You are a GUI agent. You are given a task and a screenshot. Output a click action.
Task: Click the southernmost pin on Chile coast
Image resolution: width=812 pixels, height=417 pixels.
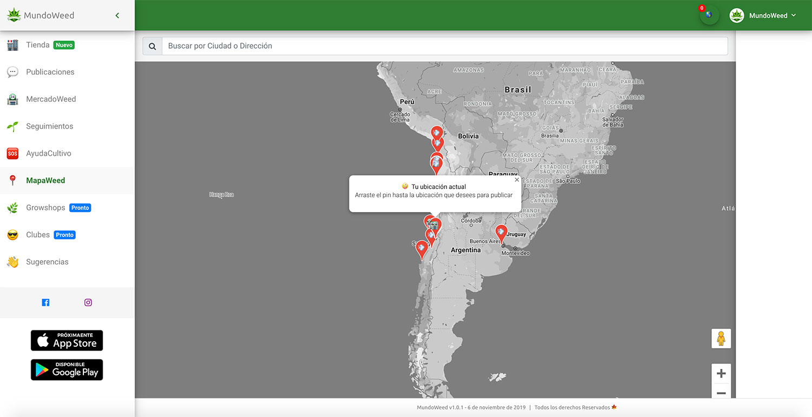(422, 249)
